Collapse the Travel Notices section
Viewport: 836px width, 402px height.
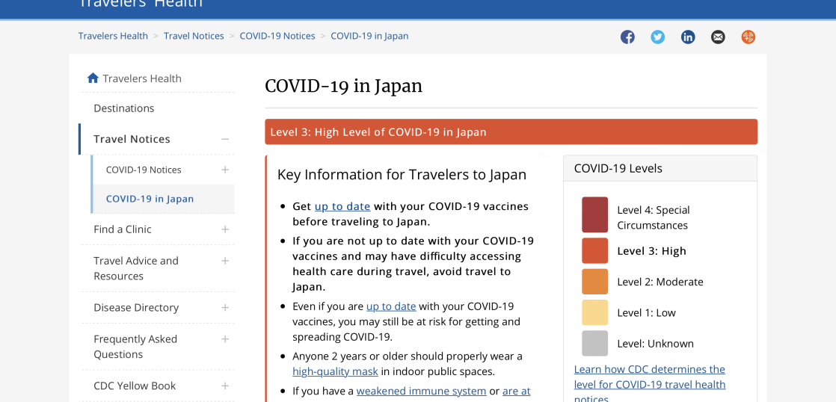coord(225,139)
